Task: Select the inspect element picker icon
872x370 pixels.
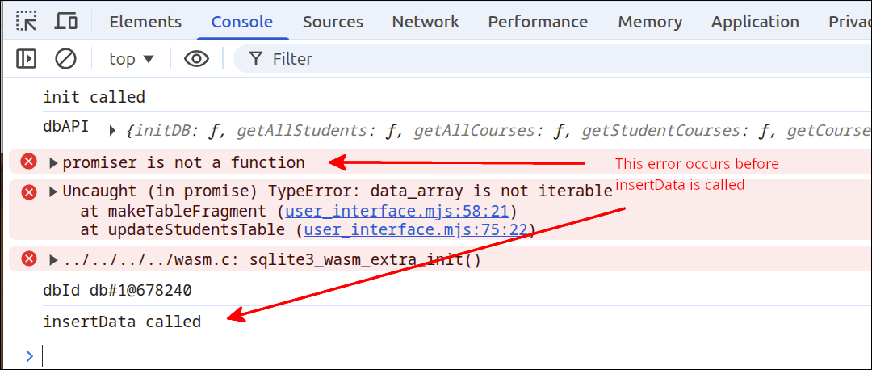Action: pos(27,22)
